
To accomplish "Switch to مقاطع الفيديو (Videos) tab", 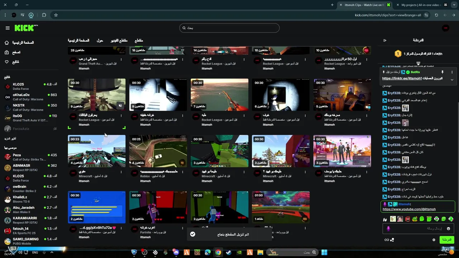I will click(119, 40).
